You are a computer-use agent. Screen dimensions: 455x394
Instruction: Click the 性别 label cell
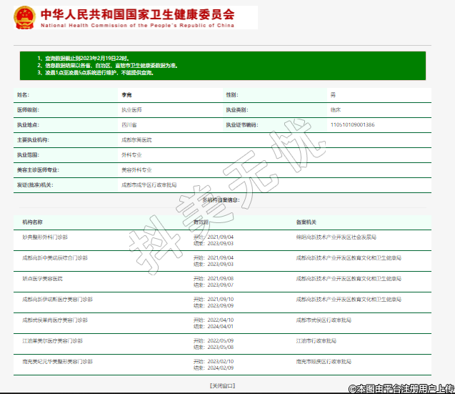275,94
